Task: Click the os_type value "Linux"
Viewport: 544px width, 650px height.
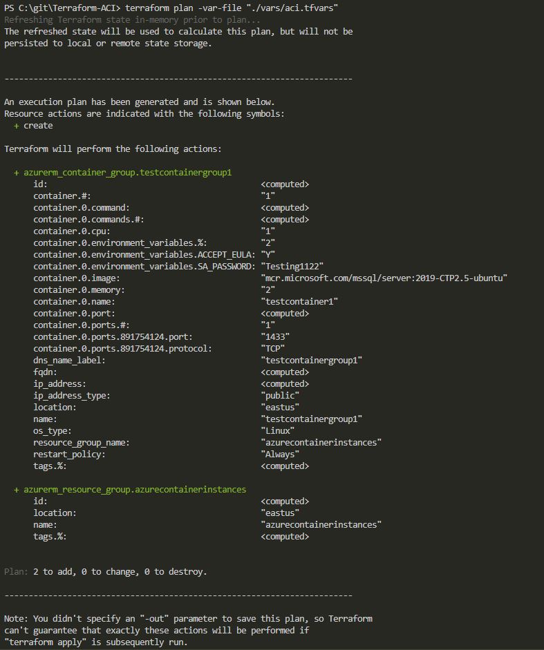Action: pos(278,431)
